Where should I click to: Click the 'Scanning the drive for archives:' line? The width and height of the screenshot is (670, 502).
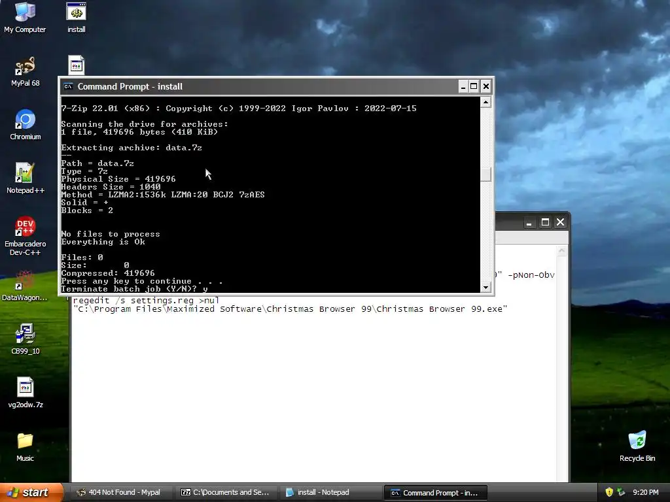coord(145,124)
